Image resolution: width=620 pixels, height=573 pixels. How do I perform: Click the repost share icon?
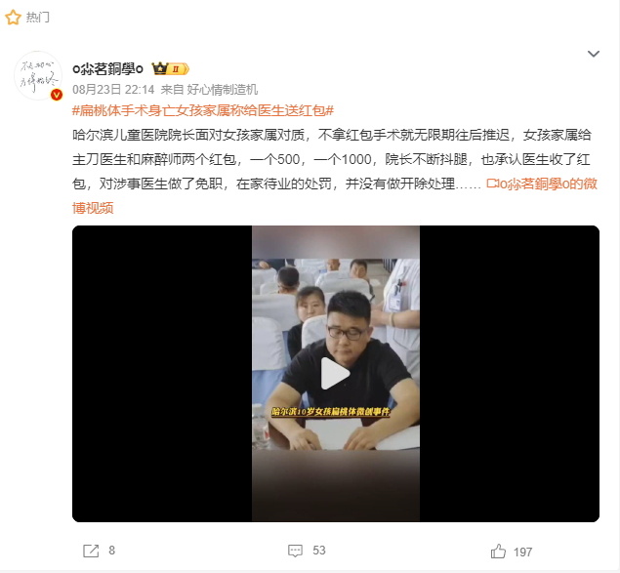(x=91, y=551)
